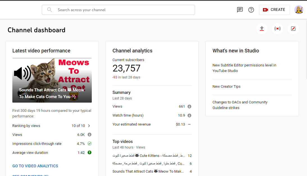Expand the Ranking by views chevron
This screenshot has height=176, width=307.
click(x=89, y=126)
